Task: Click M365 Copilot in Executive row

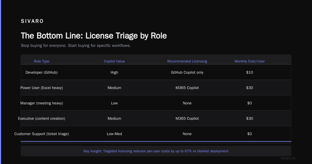Action: coord(187,118)
